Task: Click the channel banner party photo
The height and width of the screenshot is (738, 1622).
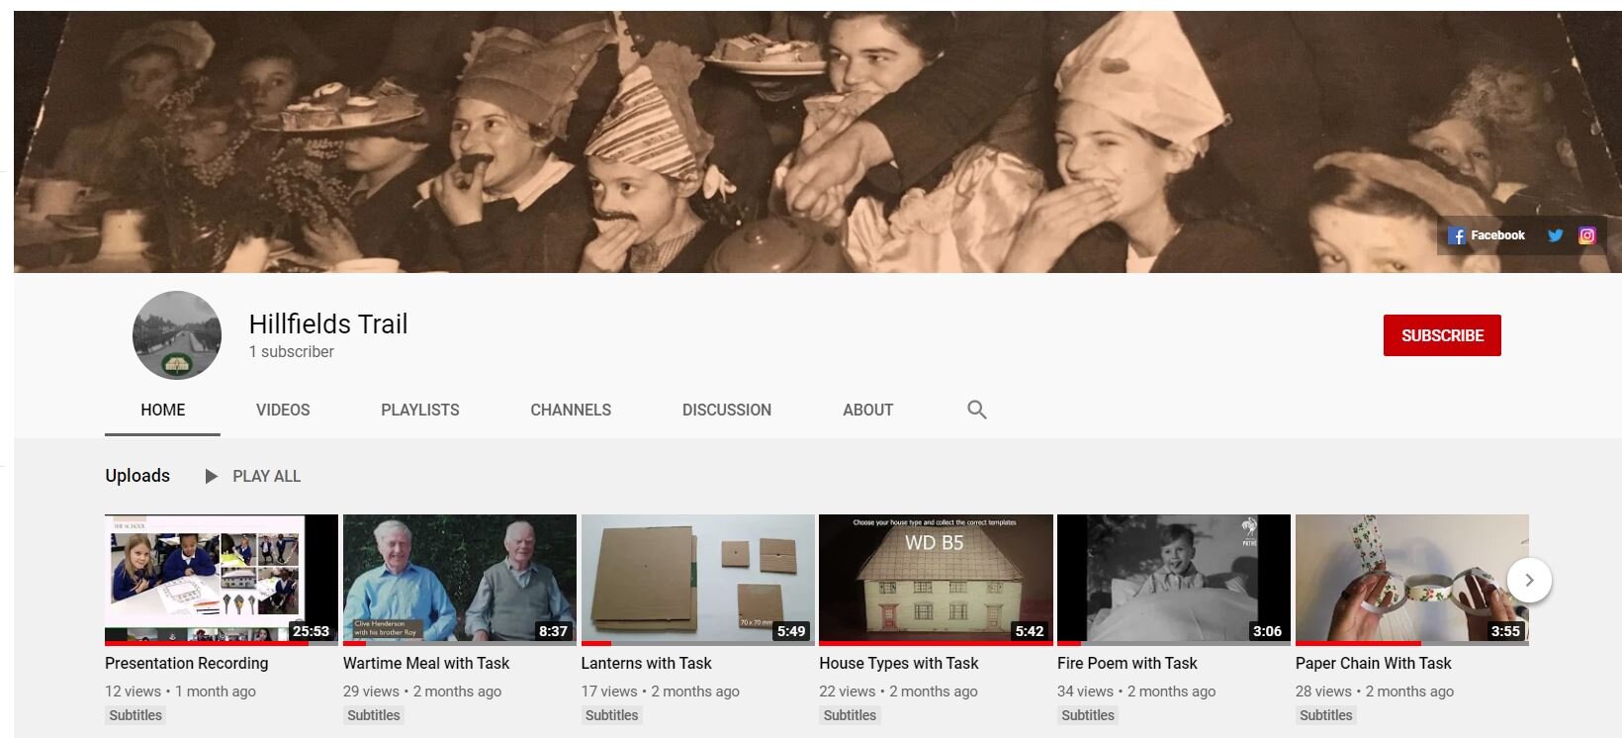Action: pyautogui.click(x=818, y=141)
